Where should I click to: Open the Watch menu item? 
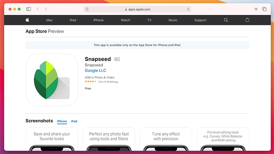pos(125,20)
